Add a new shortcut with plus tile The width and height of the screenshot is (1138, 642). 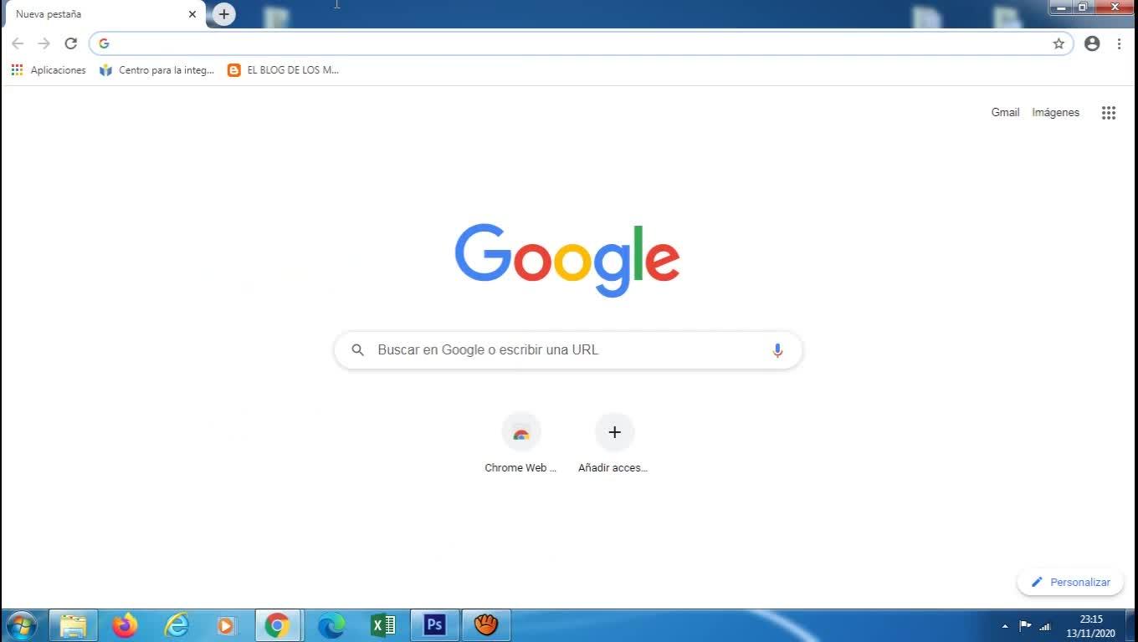pyautogui.click(x=614, y=443)
